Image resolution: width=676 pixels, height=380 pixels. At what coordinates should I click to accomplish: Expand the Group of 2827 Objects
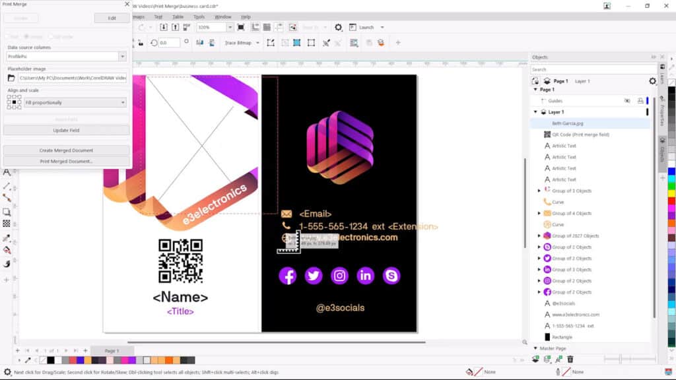pyautogui.click(x=539, y=236)
